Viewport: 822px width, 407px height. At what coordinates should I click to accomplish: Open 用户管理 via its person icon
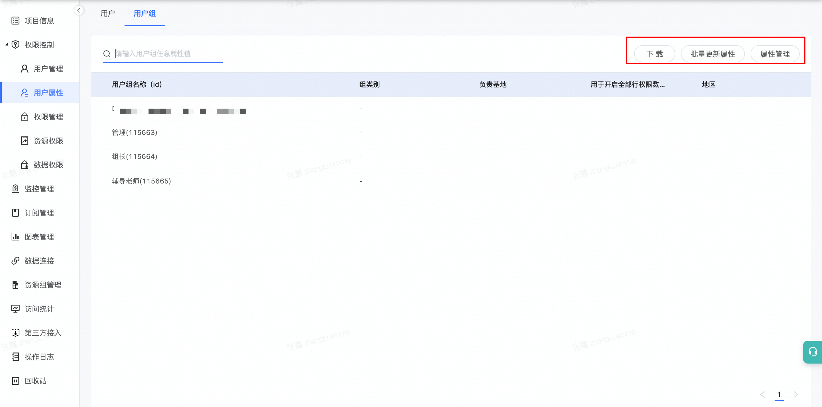click(25, 69)
